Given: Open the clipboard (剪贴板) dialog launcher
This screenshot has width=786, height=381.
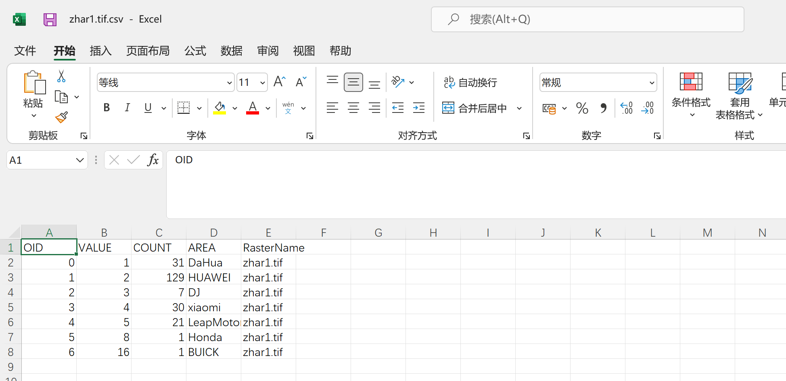Looking at the screenshot, I should pyautogui.click(x=84, y=136).
